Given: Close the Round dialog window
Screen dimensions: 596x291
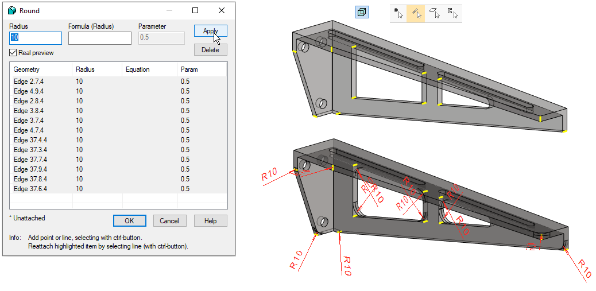Looking at the screenshot, I should [222, 10].
